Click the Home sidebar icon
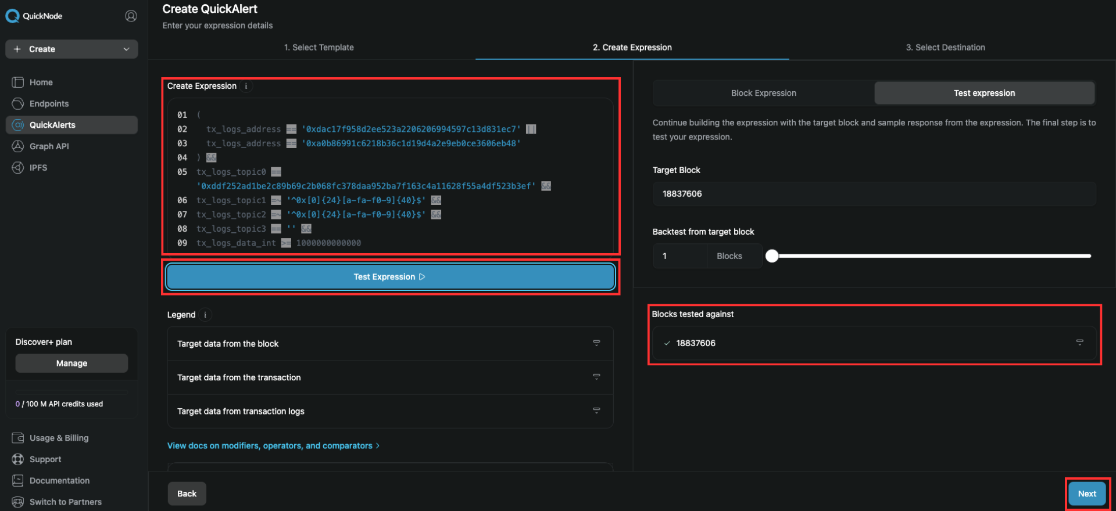 coord(18,82)
